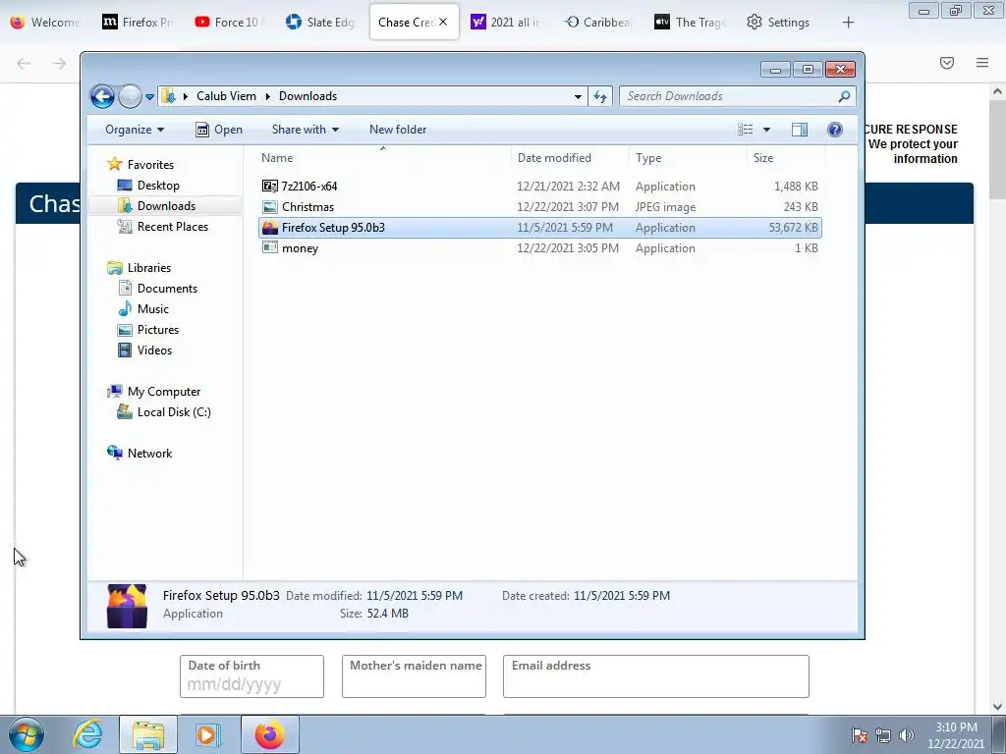Switch to the Welcome Firefox tab
Viewport: 1006px width, 754px height.
(46, 23)
